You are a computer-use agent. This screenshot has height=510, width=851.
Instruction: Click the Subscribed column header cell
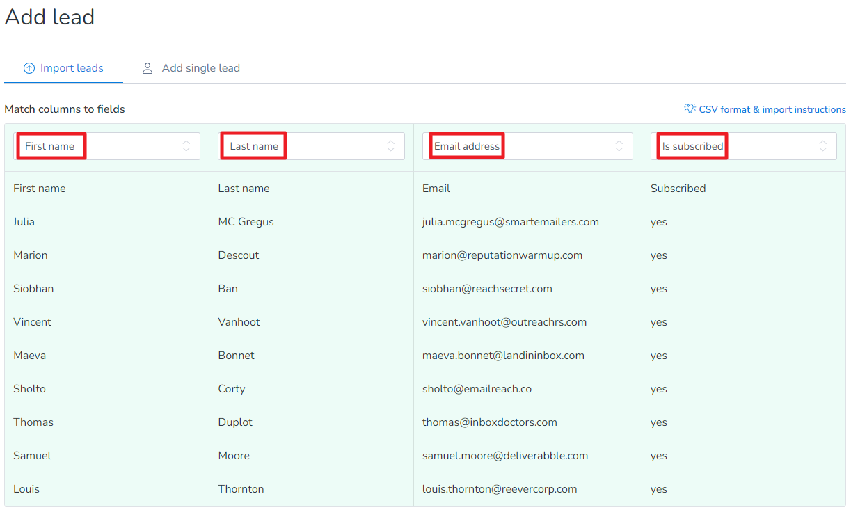point(678,189)
